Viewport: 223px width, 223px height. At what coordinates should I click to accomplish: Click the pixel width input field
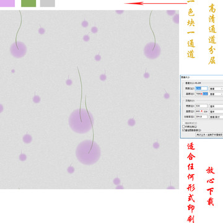click(201, 89)
